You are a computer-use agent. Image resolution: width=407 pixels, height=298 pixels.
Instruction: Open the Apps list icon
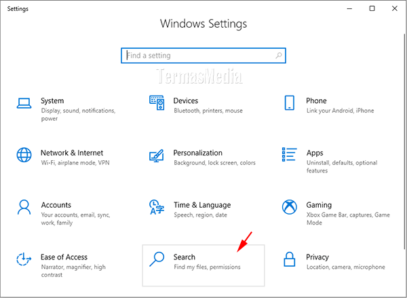pyautogui.click(x=290, y=154)
